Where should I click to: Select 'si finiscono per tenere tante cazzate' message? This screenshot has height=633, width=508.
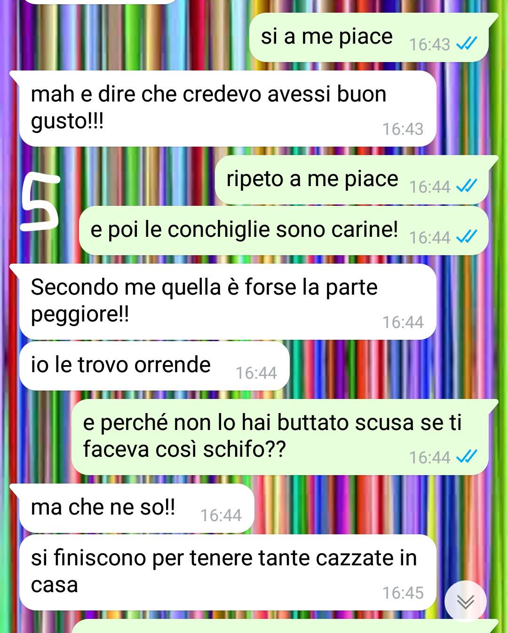pyautogui.click(x=228, y=572)
